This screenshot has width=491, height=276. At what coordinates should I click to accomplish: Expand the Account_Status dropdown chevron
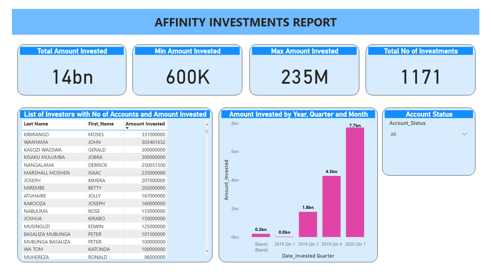tap(464, 134)
